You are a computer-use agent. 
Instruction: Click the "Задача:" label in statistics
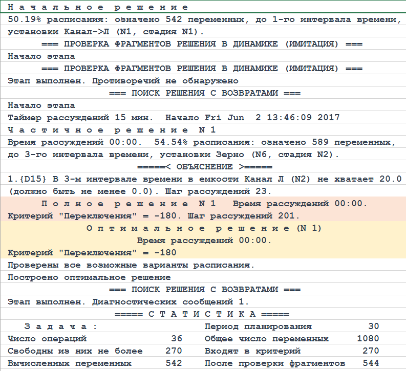(60, 326)
